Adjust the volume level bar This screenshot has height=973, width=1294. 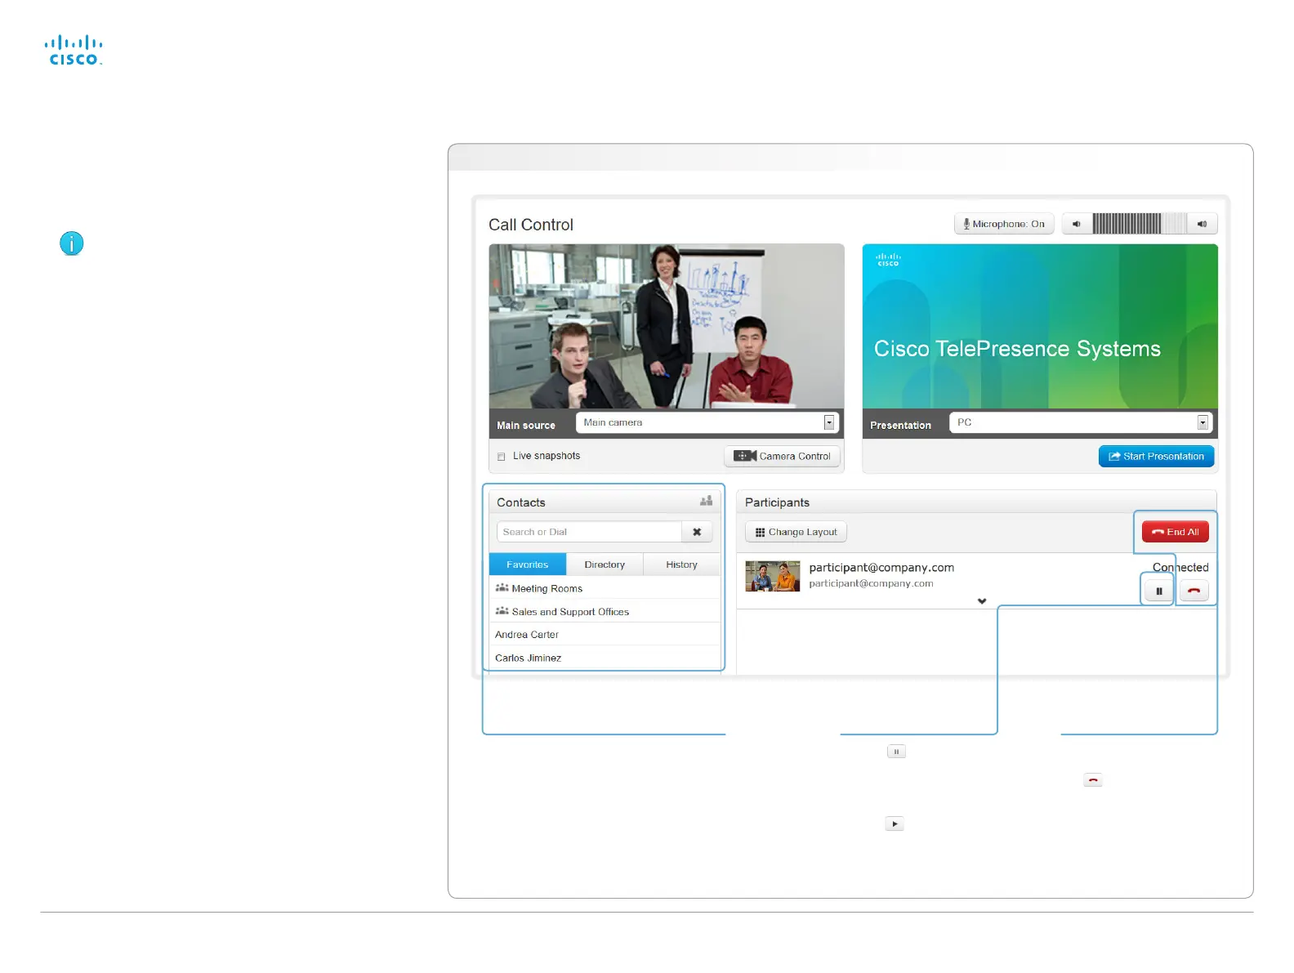tap(1139, 224)
